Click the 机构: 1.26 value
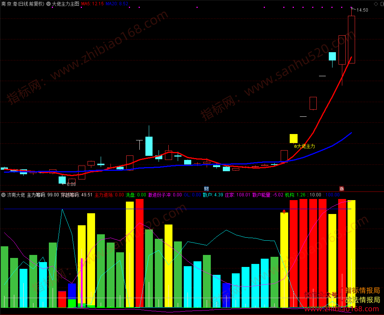Screen dimensions: 384x315 [x=295, y=195]
